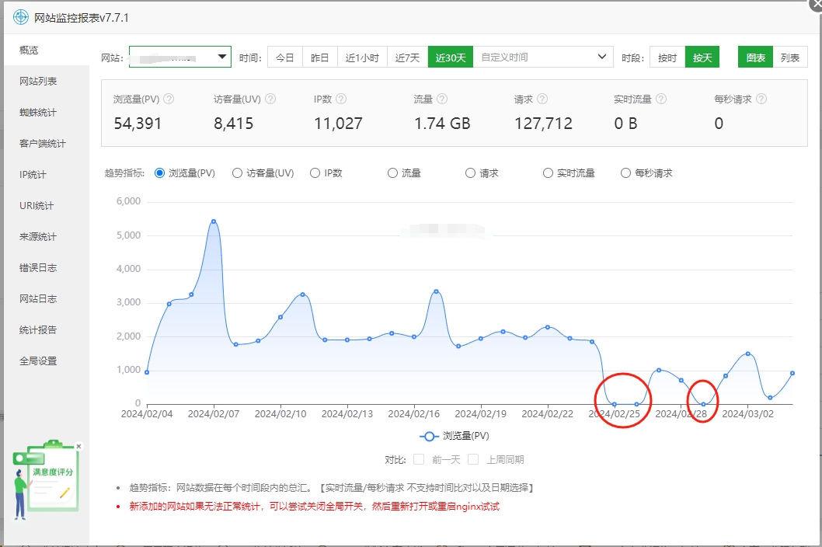Show data as 图表 chart view
Viewport: 822px width, 547px height.
755,57
